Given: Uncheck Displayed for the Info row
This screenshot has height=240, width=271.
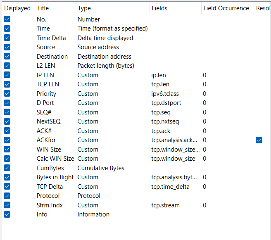Looking at the screenshot, I should [7, 214].
